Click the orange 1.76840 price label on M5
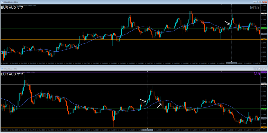The image size is (268, 133). point(264,128)
